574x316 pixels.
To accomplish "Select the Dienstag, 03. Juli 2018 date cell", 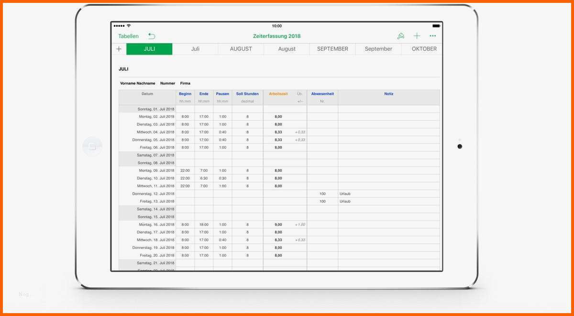I will point(147,124).
